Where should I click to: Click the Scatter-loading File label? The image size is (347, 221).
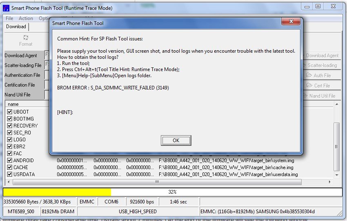pyautogui.click(x=23, y=65)
